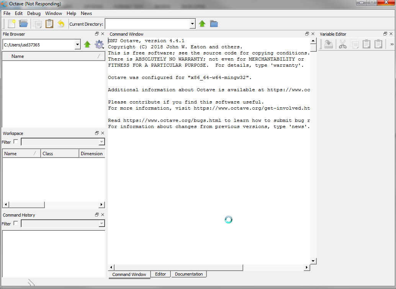Viewport: 396px width, 289px height.
Task: Go up one directory in main toolbar
Action: 202,24
